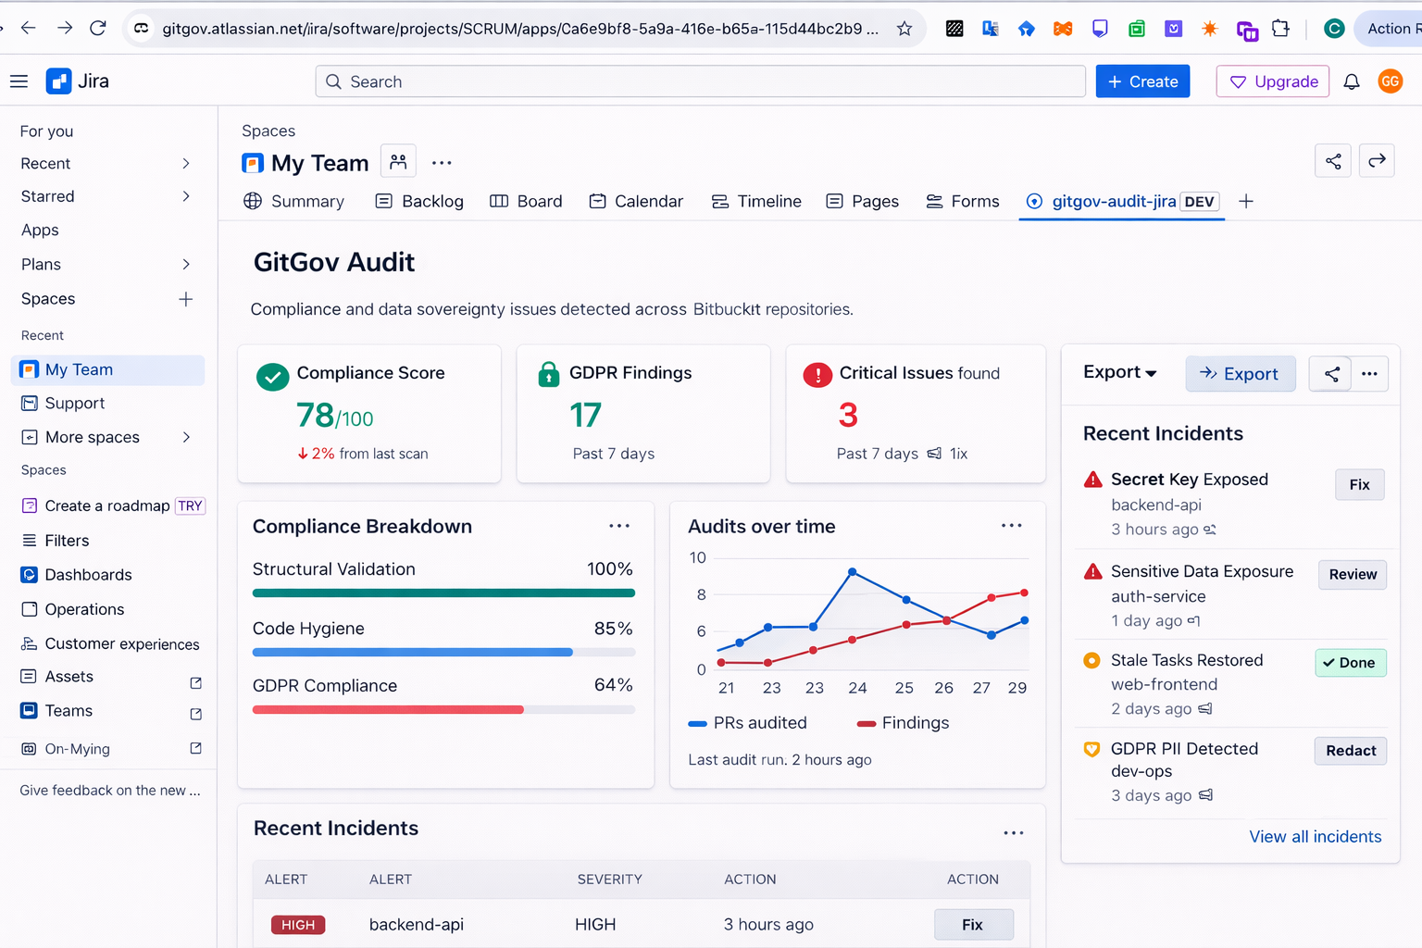Viewport: 1422px width, 948px height.
Task: Click the GDPR Compliance progress bar
Action: click(x=443, y=710)
